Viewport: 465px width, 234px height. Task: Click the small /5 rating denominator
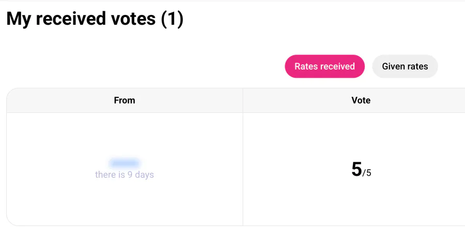click(x=367, y=173)
